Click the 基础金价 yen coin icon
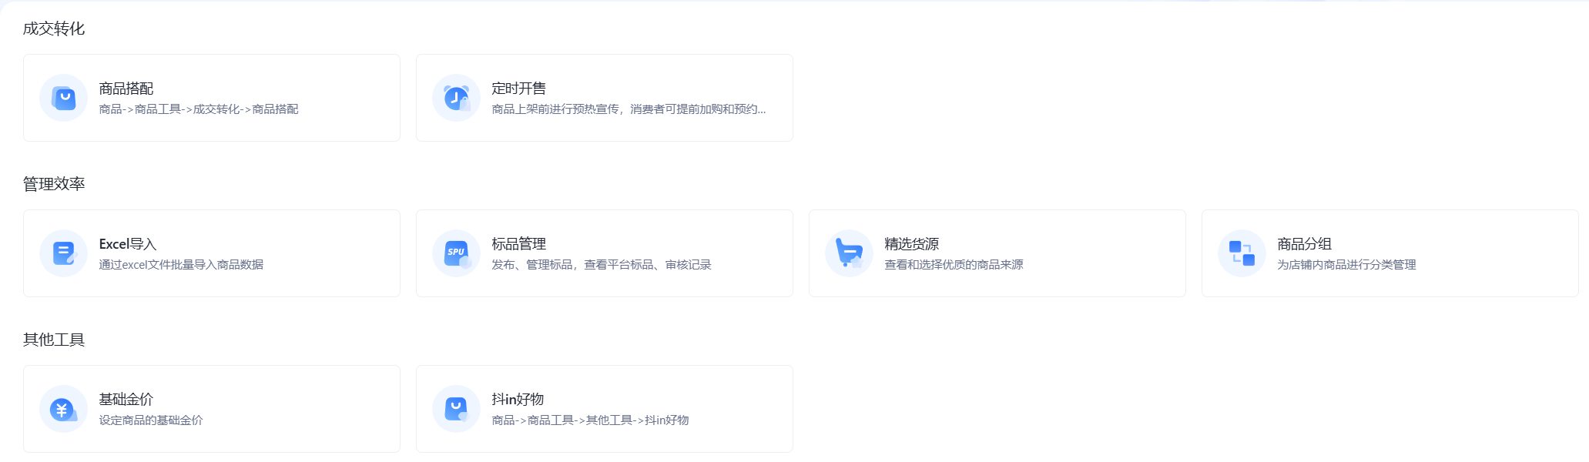The width and height of the screenshot is (1589, 462). pyautogui.click(x=63, y=409)
